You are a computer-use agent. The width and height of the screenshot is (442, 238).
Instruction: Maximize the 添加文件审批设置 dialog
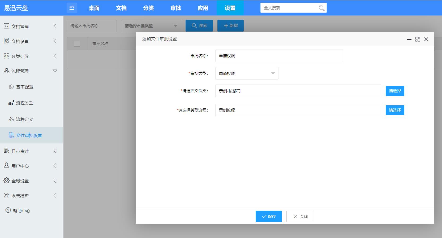418,39
